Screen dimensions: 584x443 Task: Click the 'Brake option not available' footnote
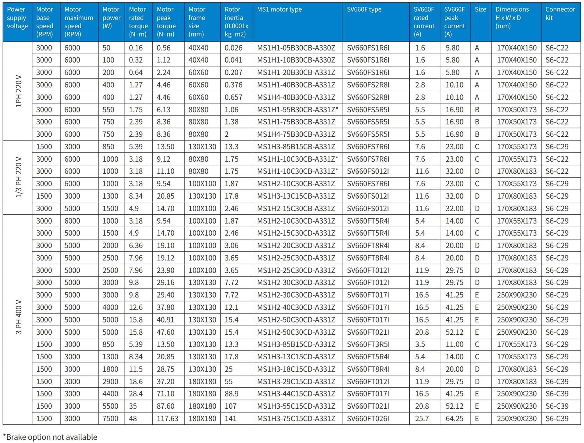(50, 437)
